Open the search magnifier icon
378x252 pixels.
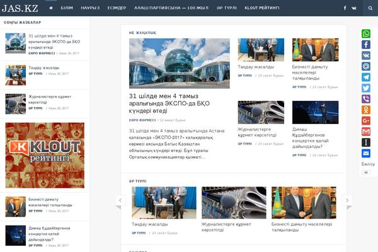click(x=370, y=8)
